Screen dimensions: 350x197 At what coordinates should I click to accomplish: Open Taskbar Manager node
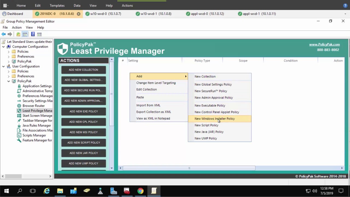pyautogui.click(x=37, y=120)
